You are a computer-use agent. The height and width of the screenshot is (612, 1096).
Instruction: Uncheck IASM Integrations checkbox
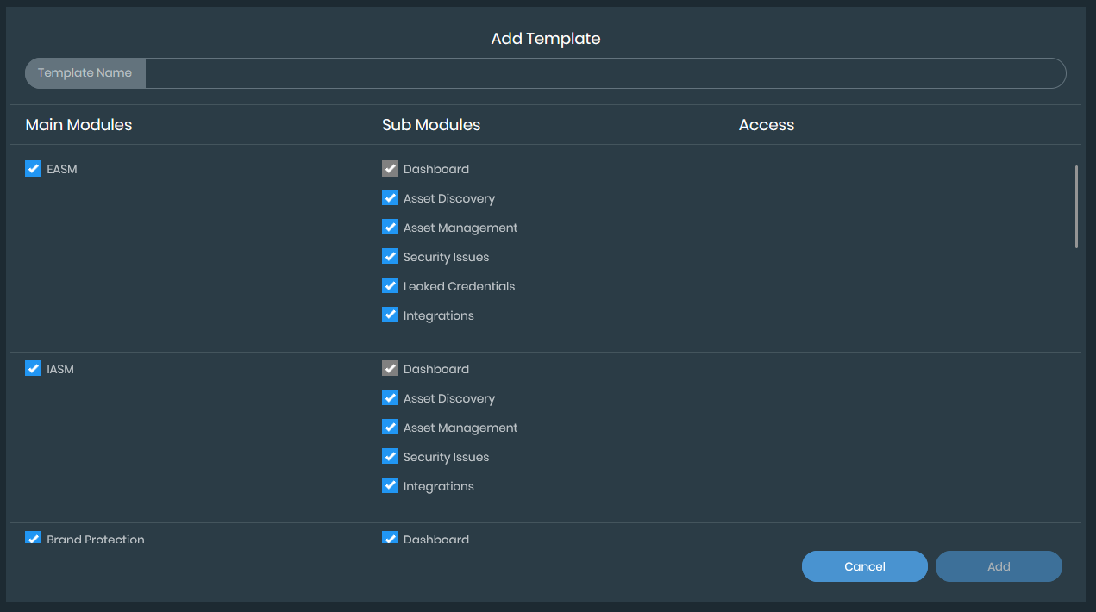click(390, 486)
